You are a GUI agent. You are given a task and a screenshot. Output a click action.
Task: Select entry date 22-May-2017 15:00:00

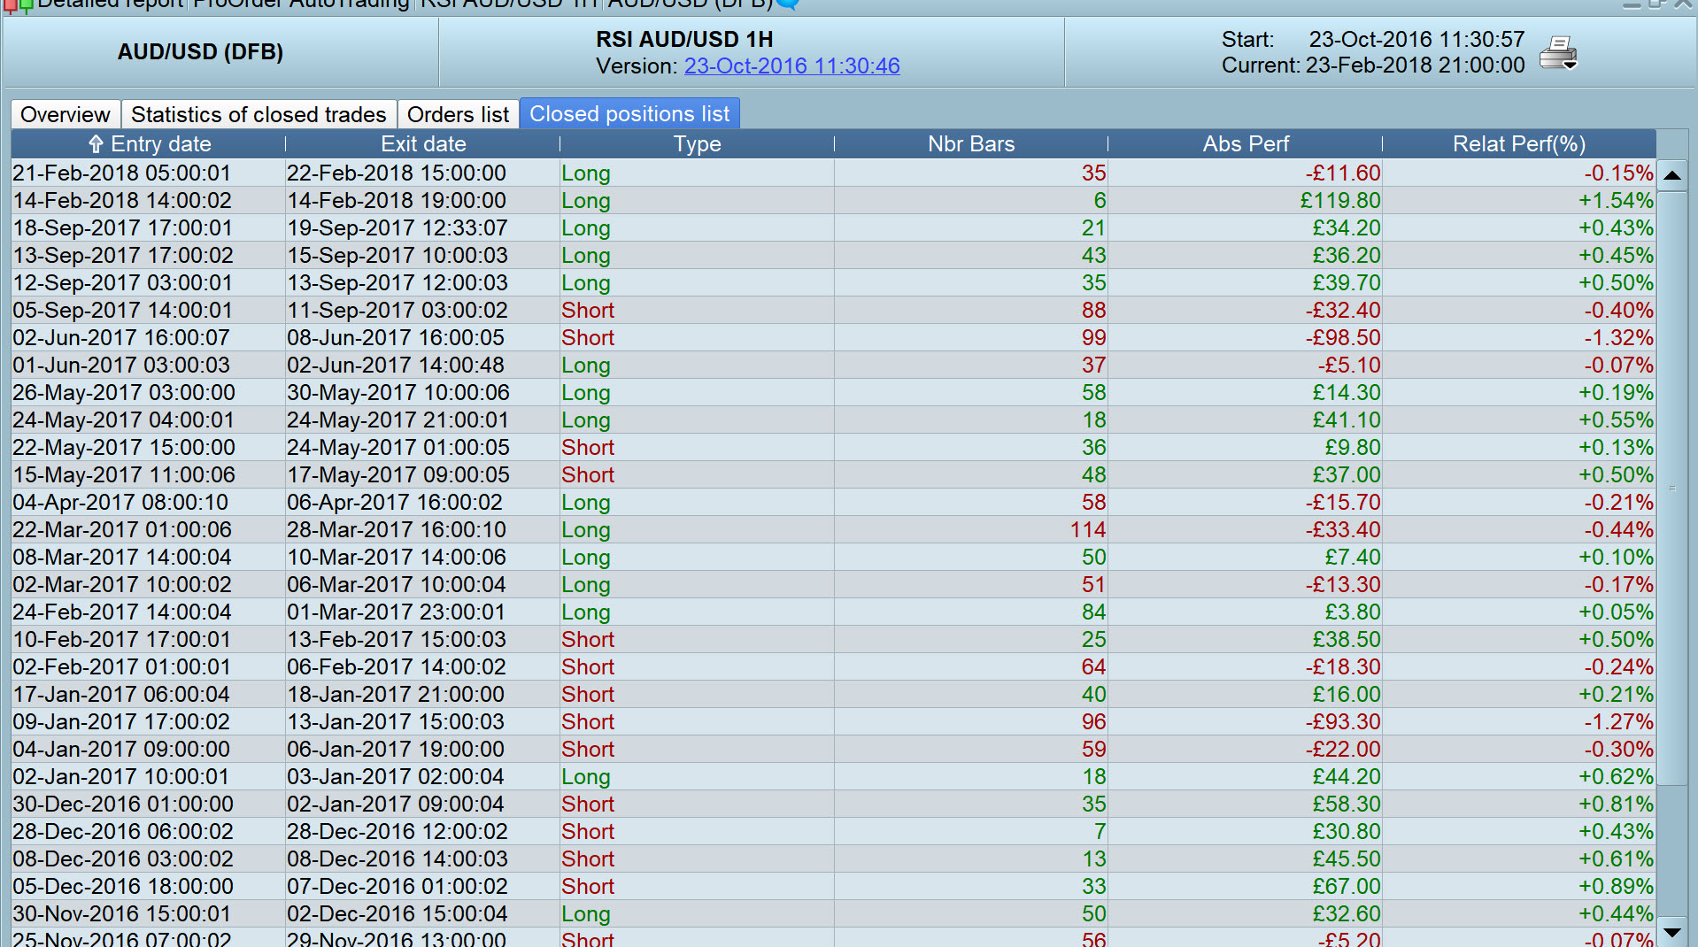124,448
